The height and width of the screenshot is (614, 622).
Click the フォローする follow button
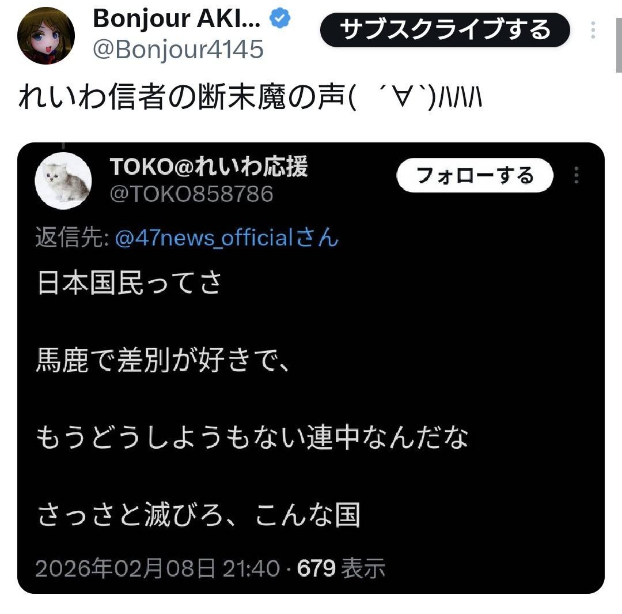475,175
